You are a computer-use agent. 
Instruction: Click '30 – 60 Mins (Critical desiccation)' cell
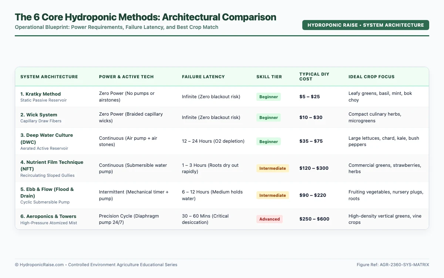(205, 219)
